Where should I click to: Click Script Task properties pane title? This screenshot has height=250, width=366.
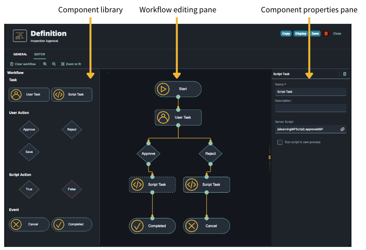point(281,74)
